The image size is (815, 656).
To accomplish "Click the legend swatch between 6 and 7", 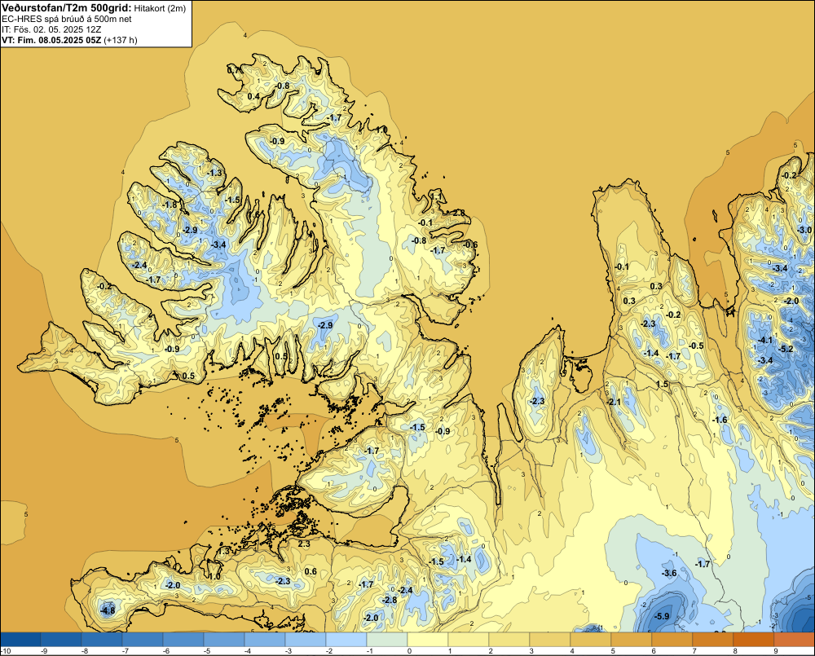I will pos(672,639).
